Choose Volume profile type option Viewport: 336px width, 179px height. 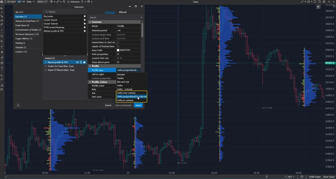(131, 75)
